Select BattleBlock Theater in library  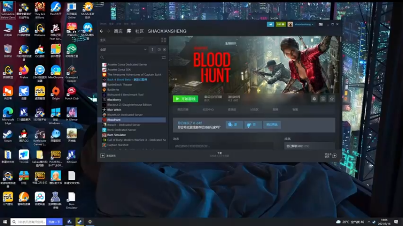120,84
